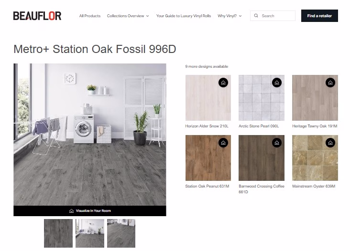The height and width of the screenshot is (251, 350).
Task: Click the main laundry room product image
Action: pos(90,135)
